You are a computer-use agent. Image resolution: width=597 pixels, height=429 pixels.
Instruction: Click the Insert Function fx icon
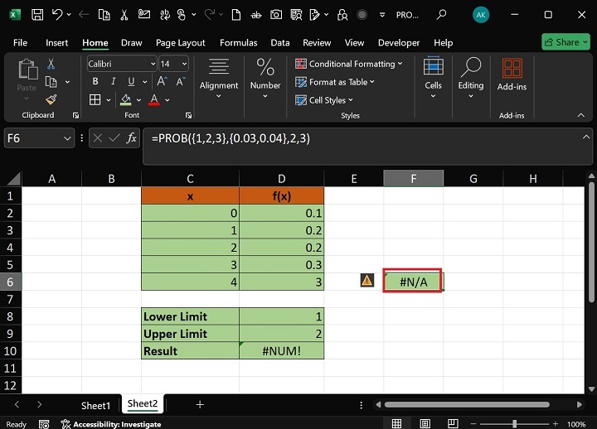(131, 138)
